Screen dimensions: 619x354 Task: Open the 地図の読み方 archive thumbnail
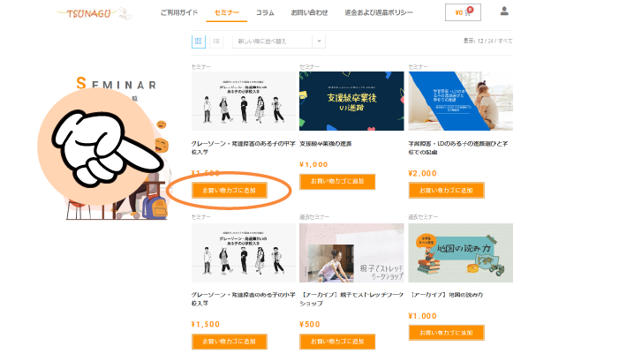[x=461, y=253]
